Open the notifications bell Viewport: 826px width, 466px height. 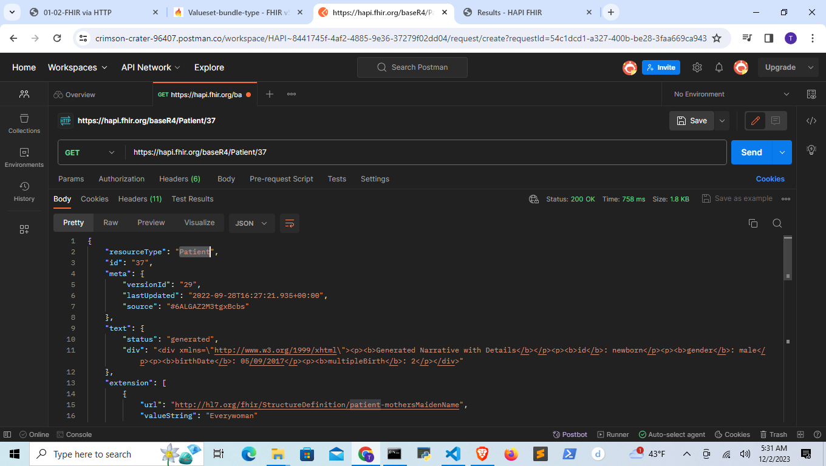[x=719, y=67]
